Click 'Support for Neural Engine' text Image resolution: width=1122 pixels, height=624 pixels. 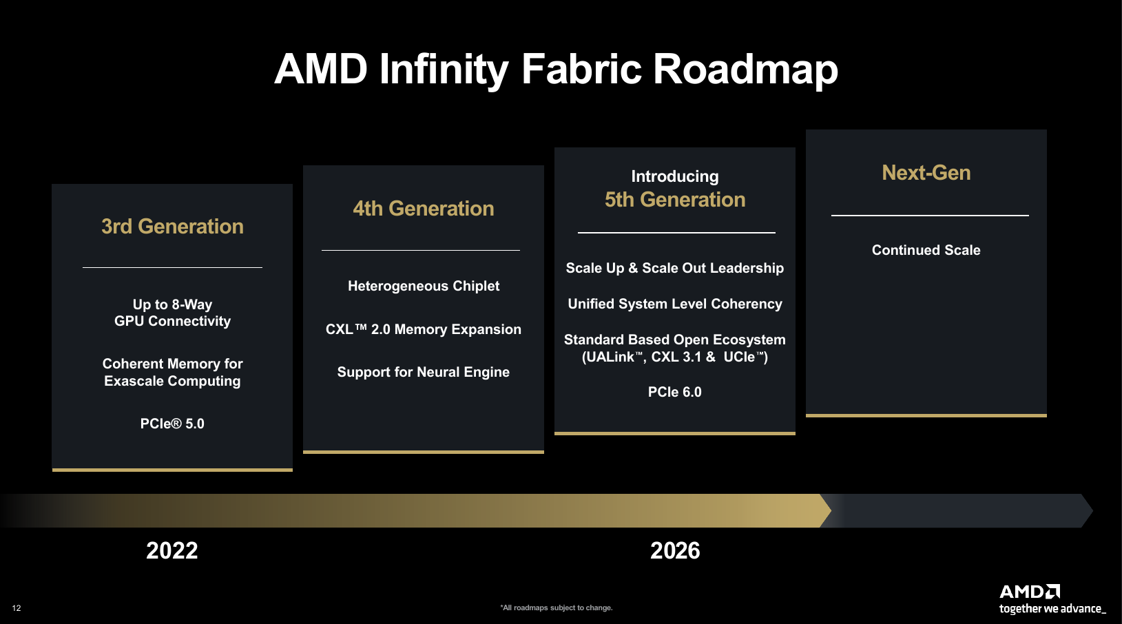point(424,372)
